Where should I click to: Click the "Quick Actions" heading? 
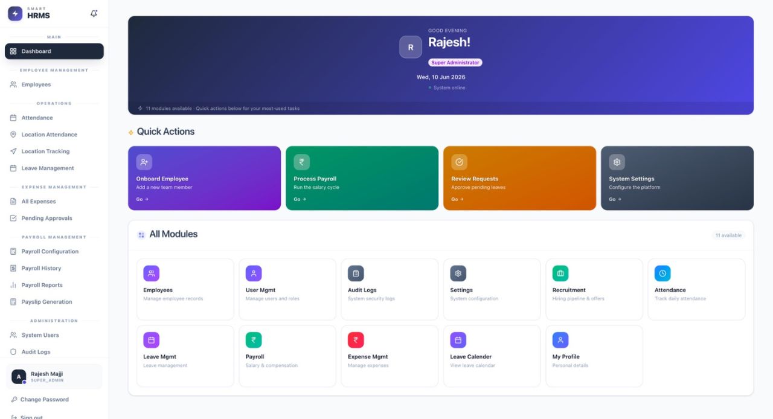pyautogui.click(x=165, y=132)
